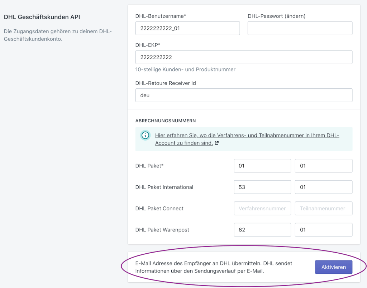Edit DHL Paket Warenpost Teilnahmenummer field

tap(324, 230)
